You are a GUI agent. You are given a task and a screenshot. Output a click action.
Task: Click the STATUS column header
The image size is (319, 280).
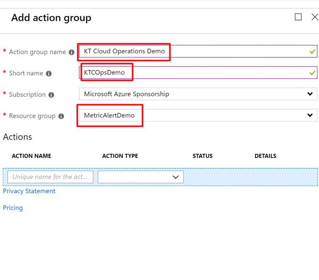[202, 156]
